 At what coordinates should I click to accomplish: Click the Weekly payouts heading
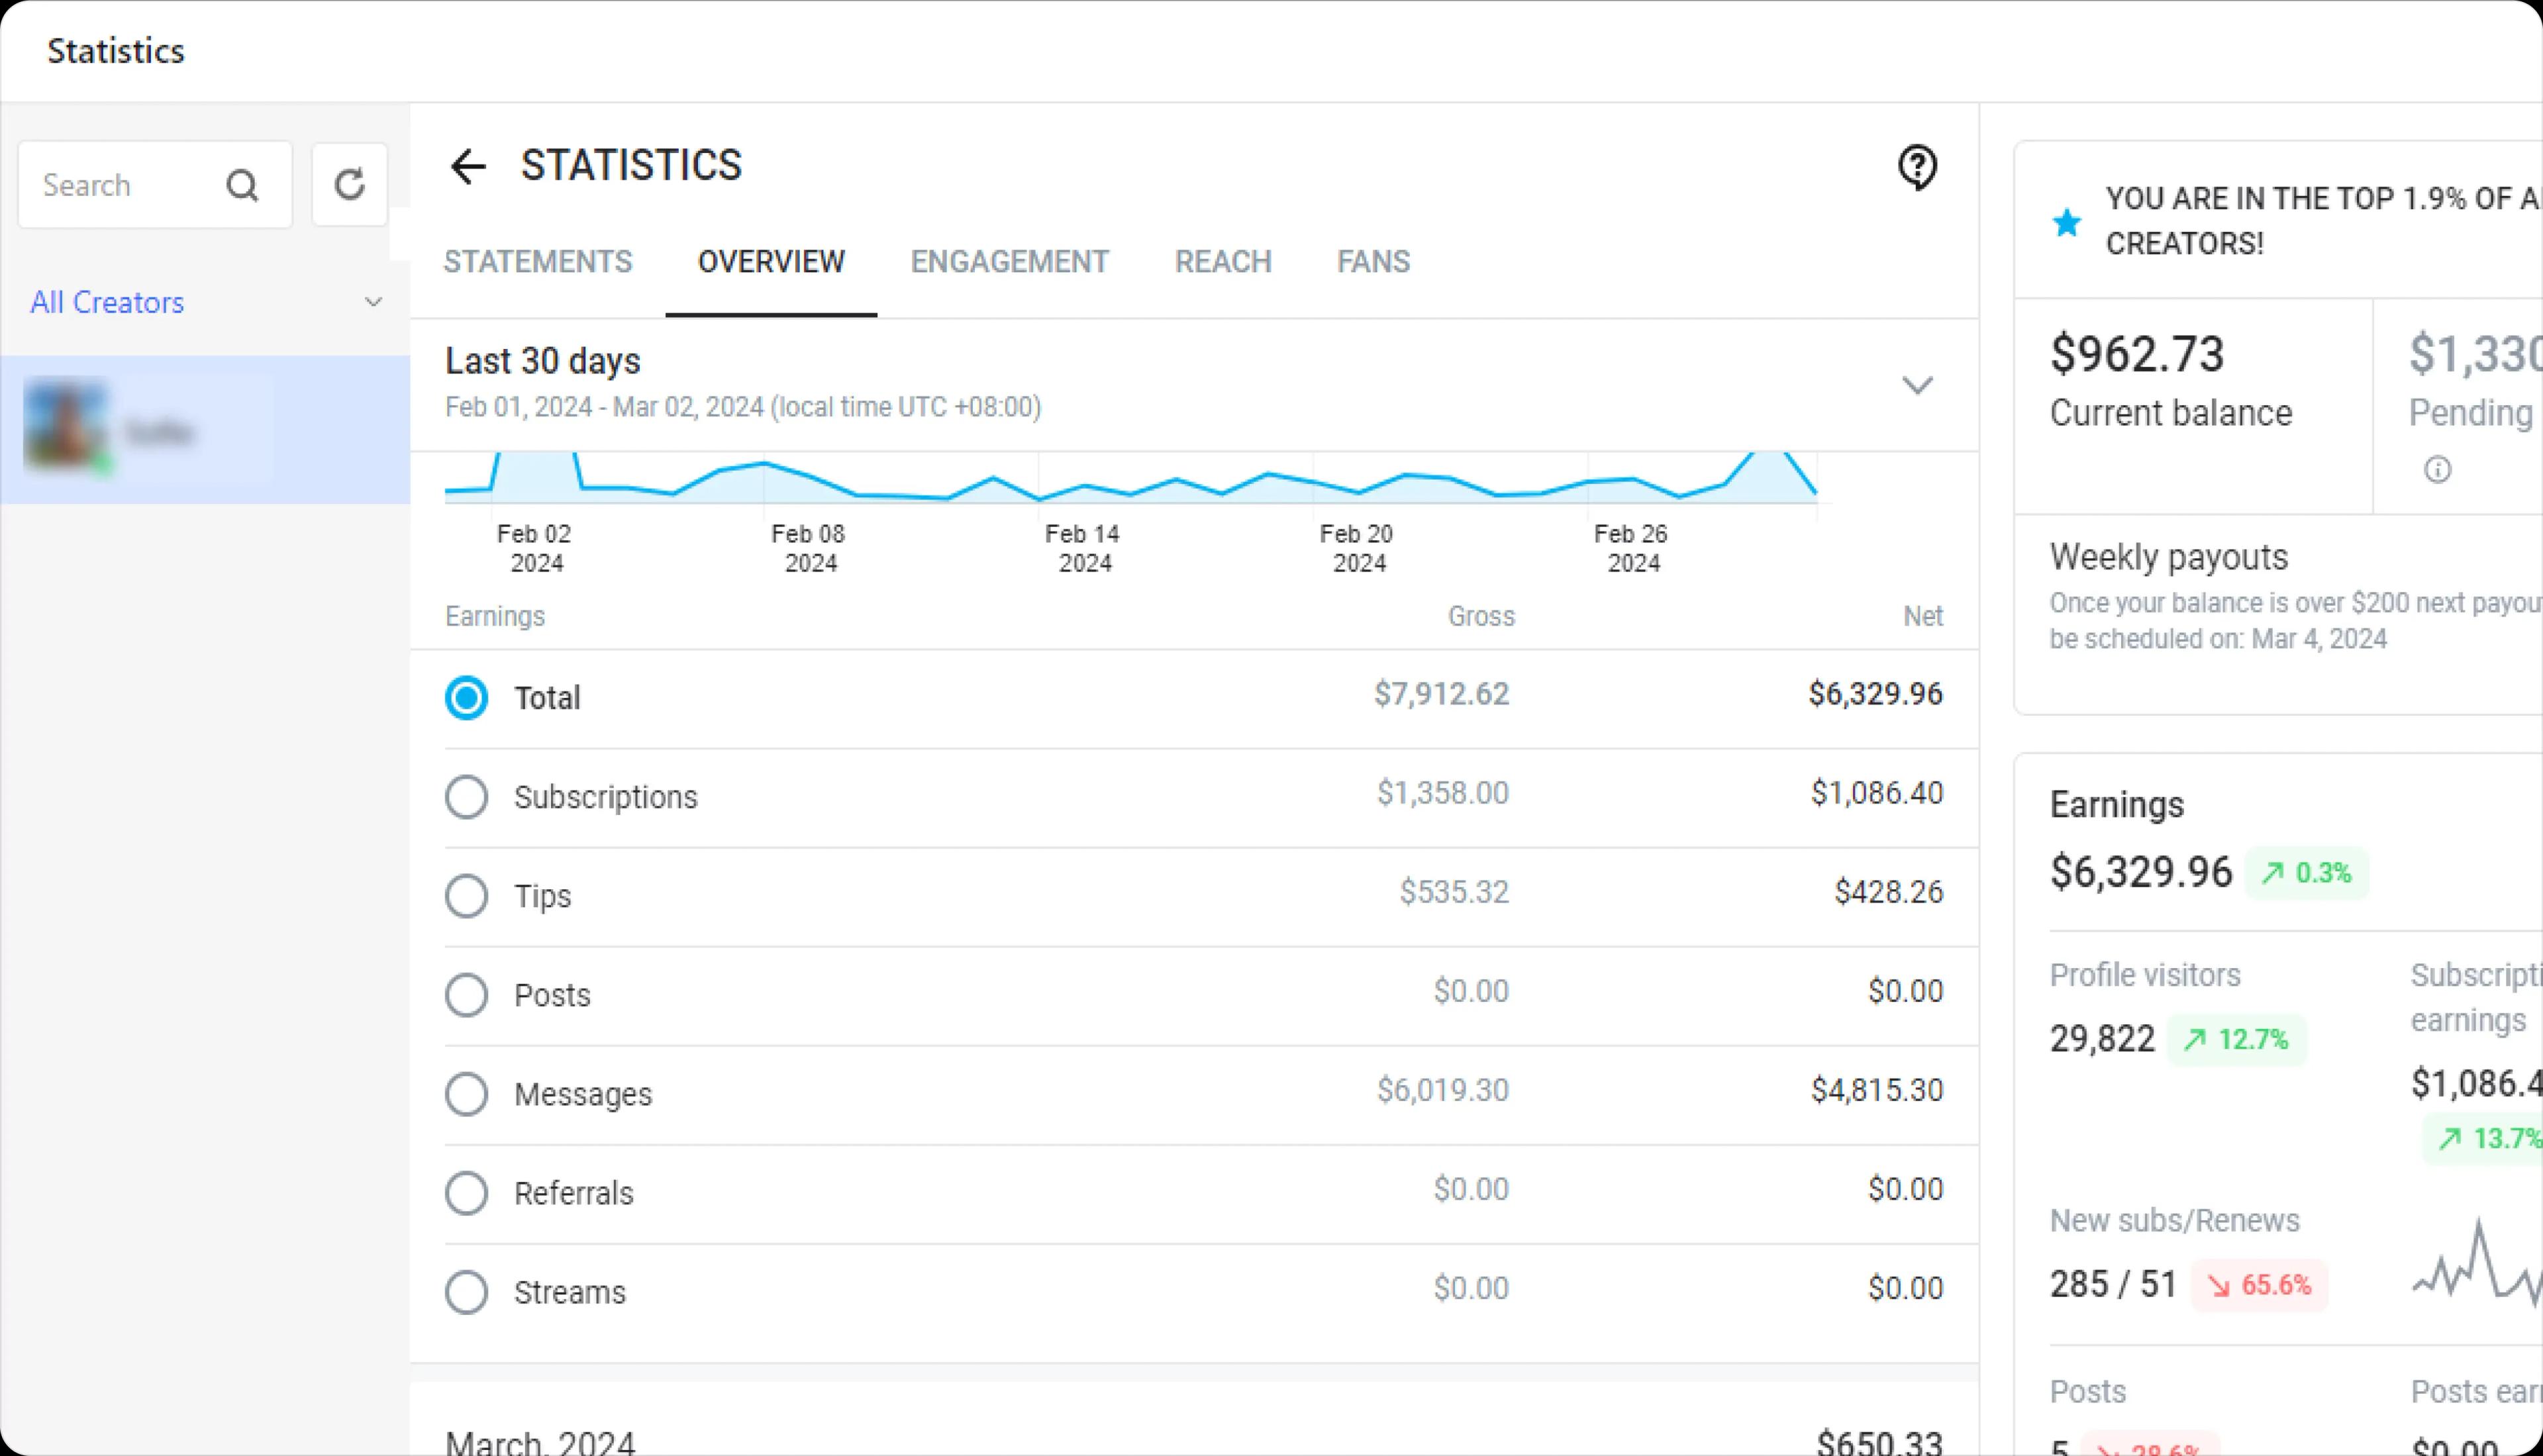tap(2168, 557)
